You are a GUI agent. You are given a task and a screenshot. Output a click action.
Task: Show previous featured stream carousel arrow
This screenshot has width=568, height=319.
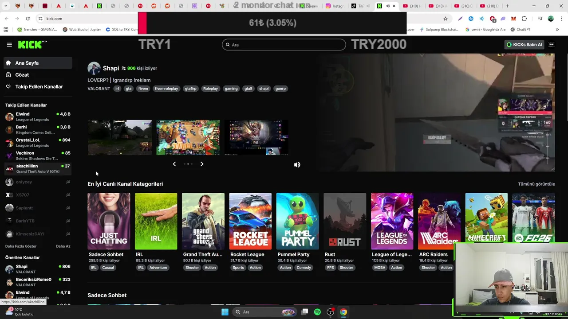click(x=174, y=164)
